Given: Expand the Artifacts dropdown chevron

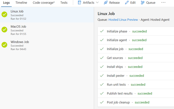Looking at the screenshot, I should tap(97, 3).
